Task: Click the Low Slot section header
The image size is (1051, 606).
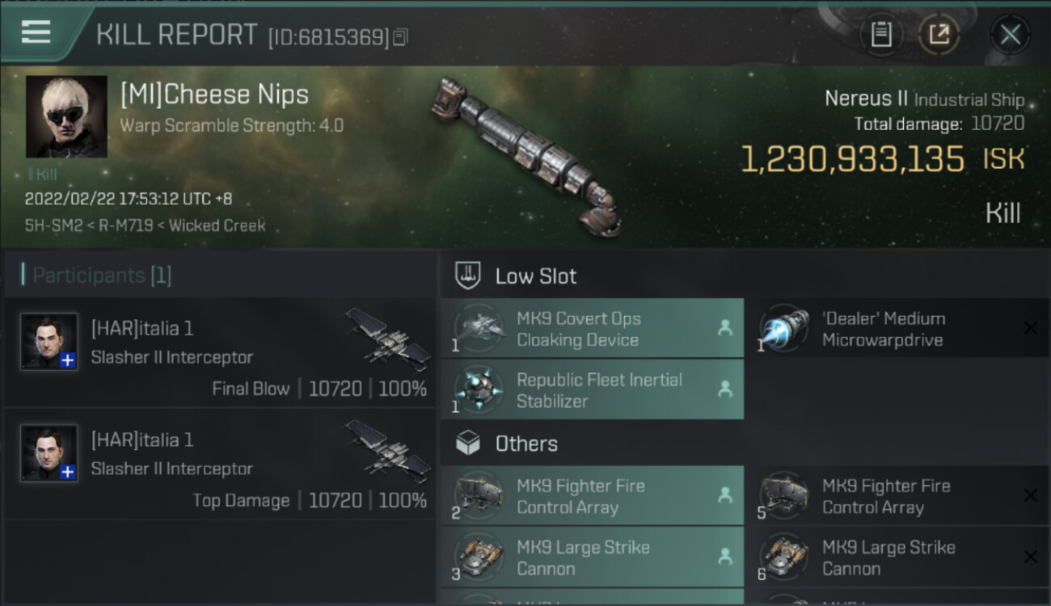Action: point(535,276)
